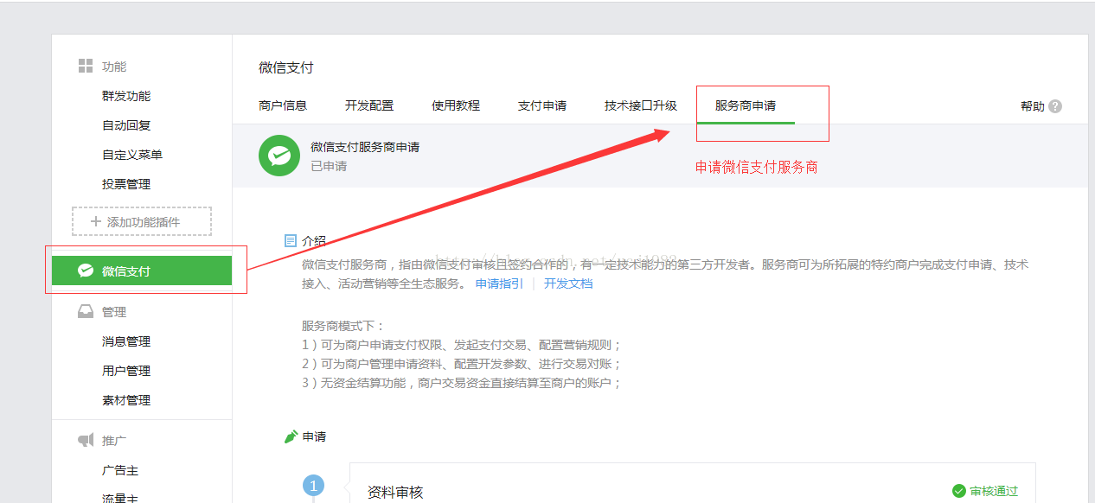Open 投票管理 in the sidebar
The width and height of the screenshot is (1095, 503).
pyautogui.click(x=126, y=184)
